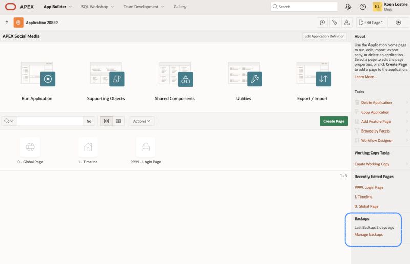Image resolution: width=410 pixels, height=264 pixels.
Task: Click the Copy Application task link
Action: 375,112
